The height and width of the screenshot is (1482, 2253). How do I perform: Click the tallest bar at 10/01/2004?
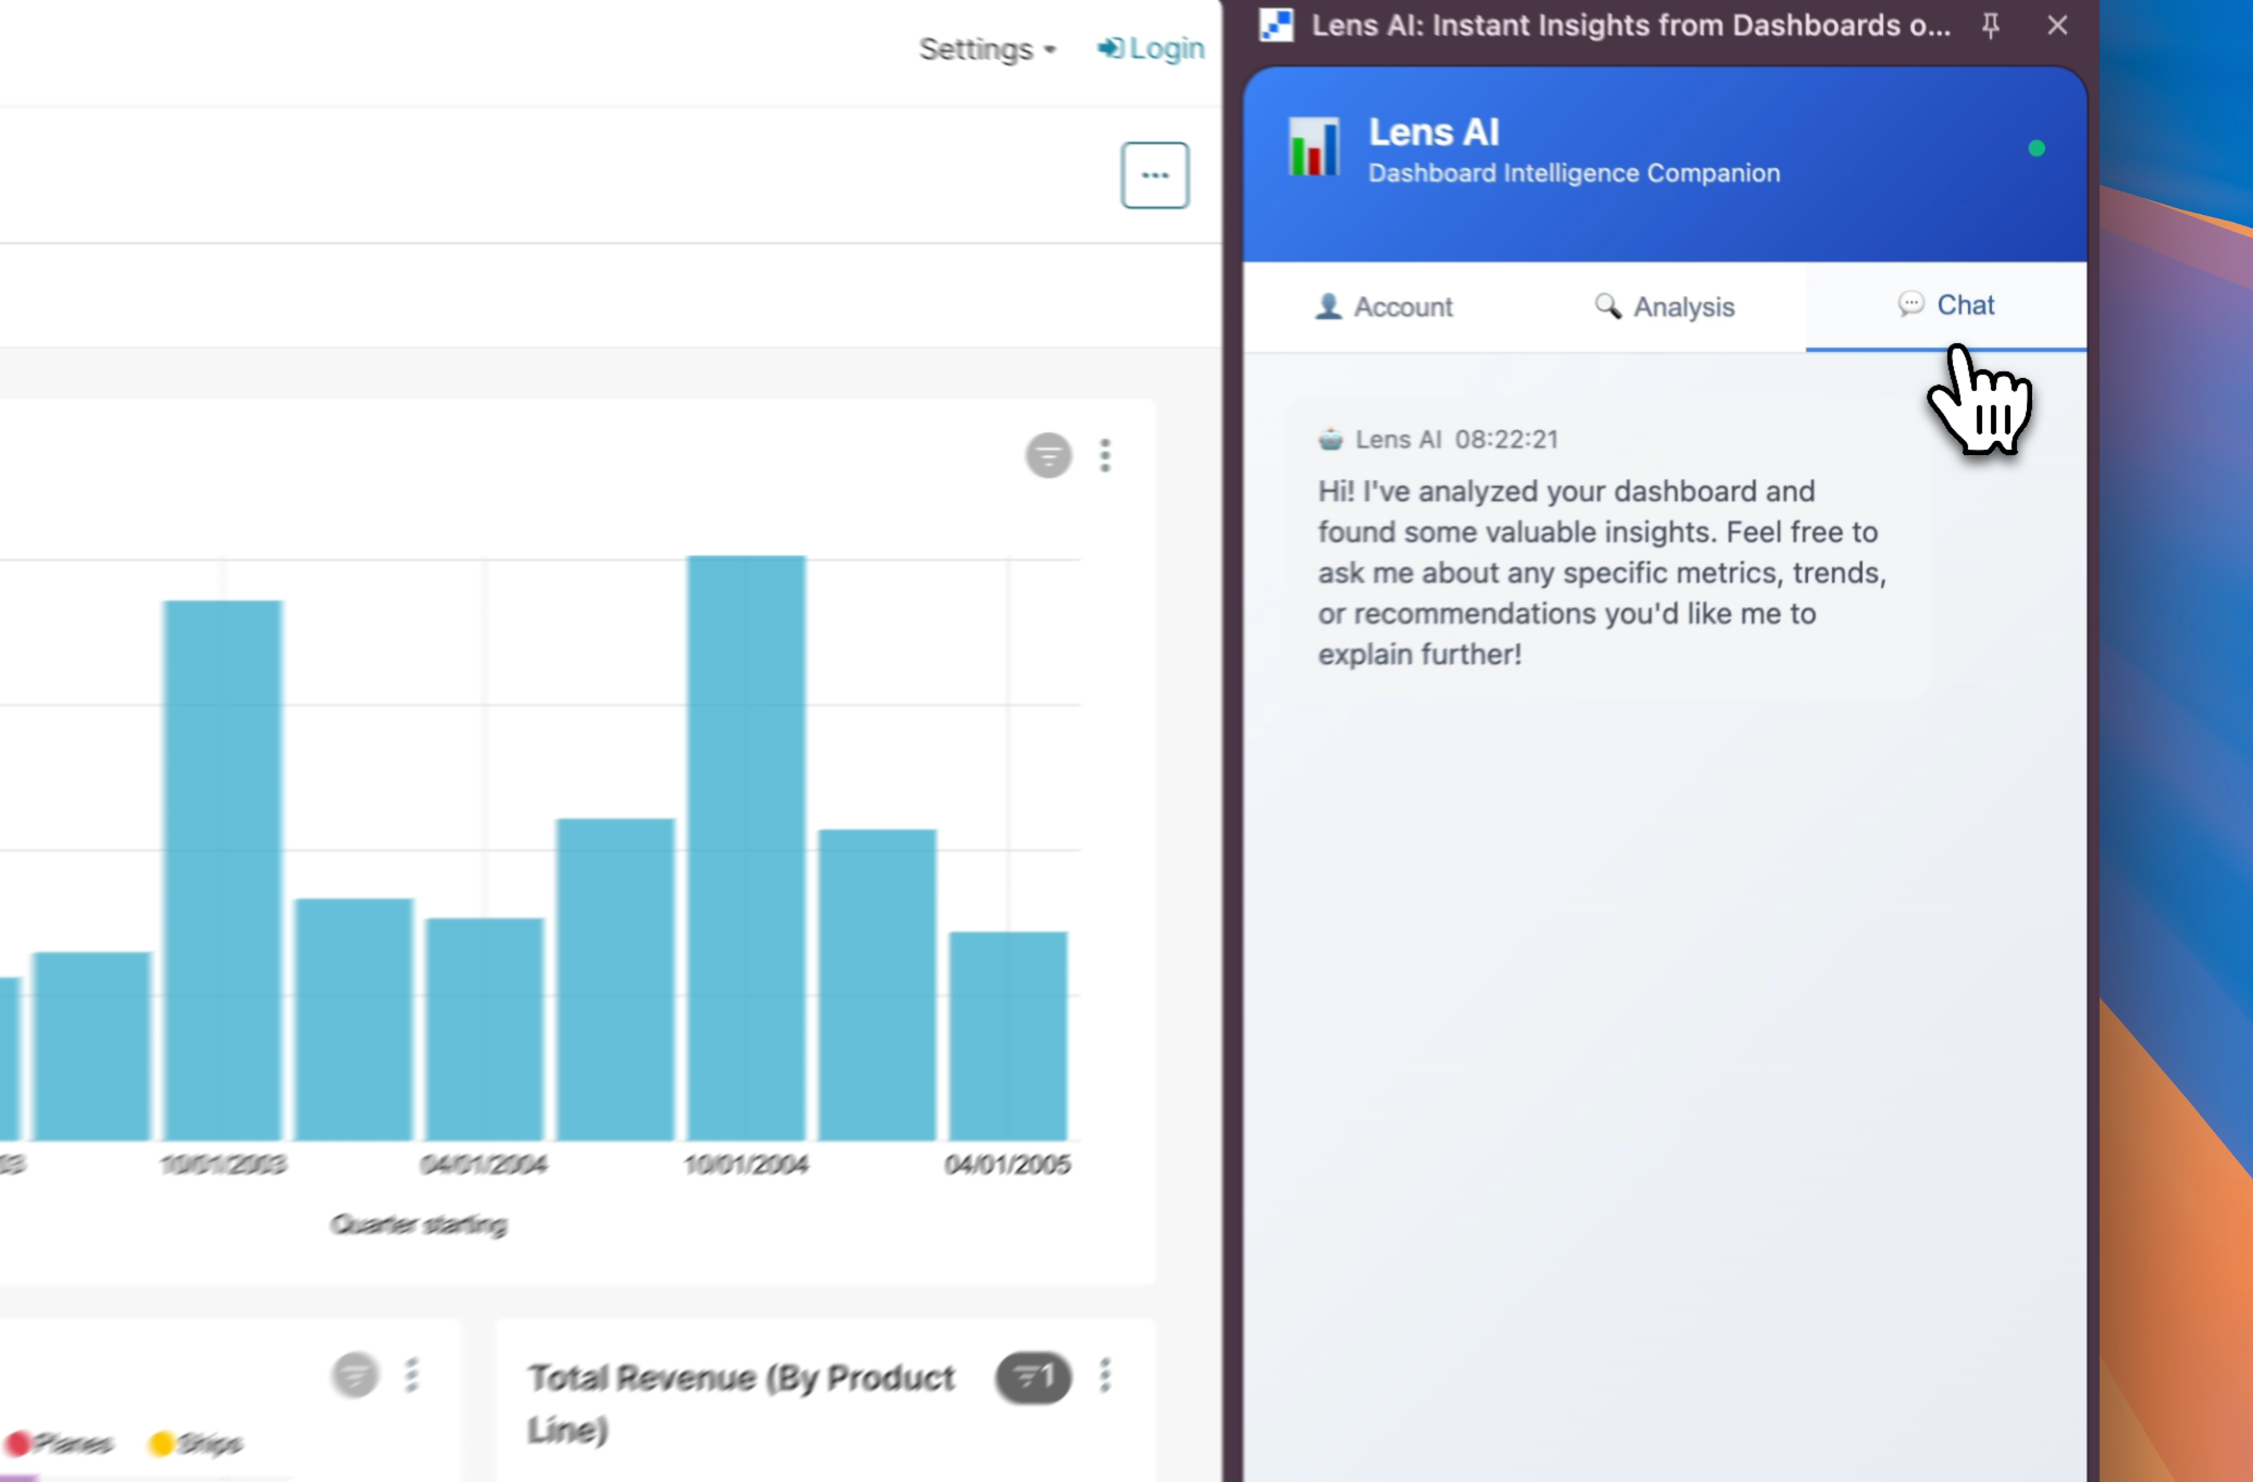click(x=746, y=847)
